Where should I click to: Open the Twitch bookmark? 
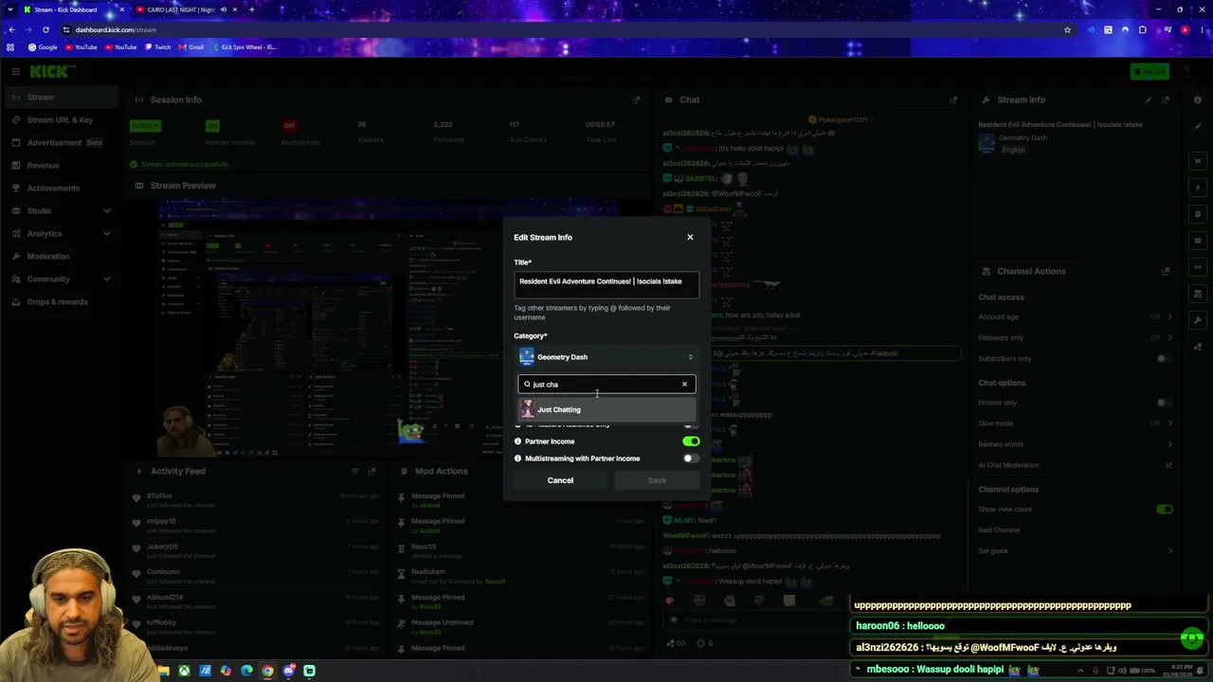pos(158,47)
